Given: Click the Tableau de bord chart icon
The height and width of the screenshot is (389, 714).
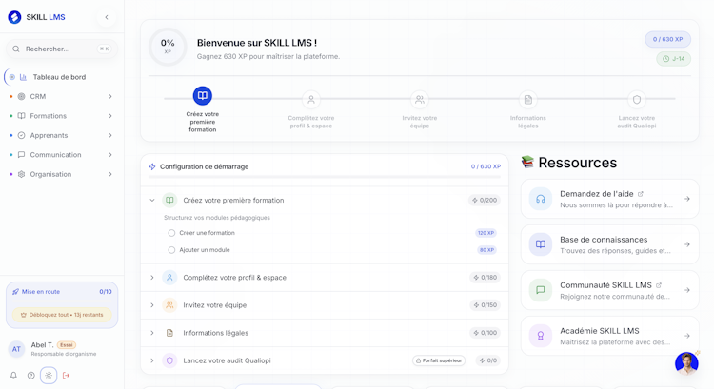Looking at the screenshot, I should tap(23, 77).
